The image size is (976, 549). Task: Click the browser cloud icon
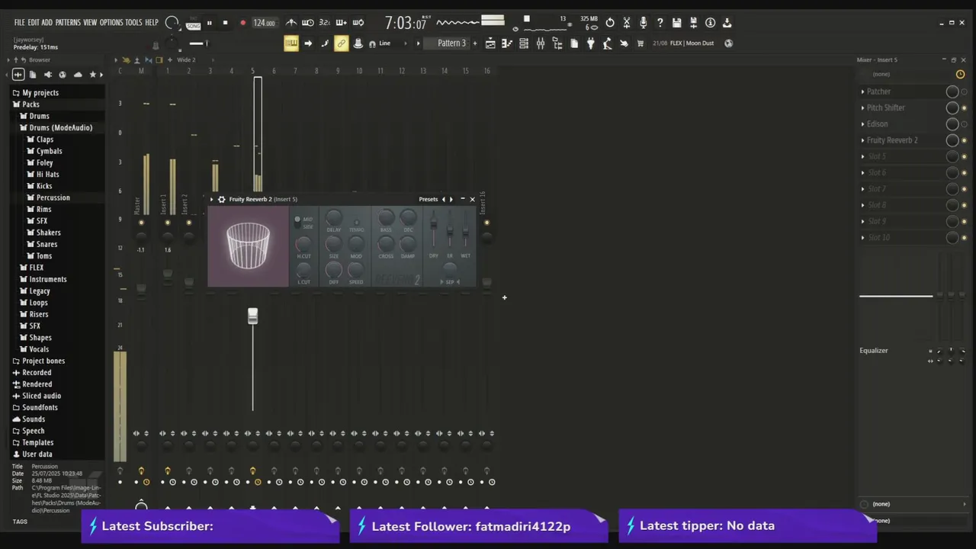[78, 74]
